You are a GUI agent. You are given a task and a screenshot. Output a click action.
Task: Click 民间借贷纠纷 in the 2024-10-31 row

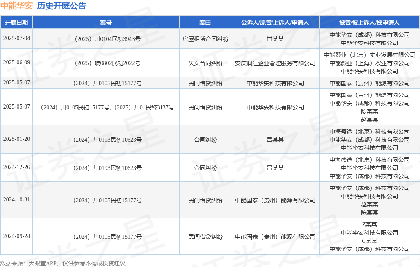click(x=205, y=200)
